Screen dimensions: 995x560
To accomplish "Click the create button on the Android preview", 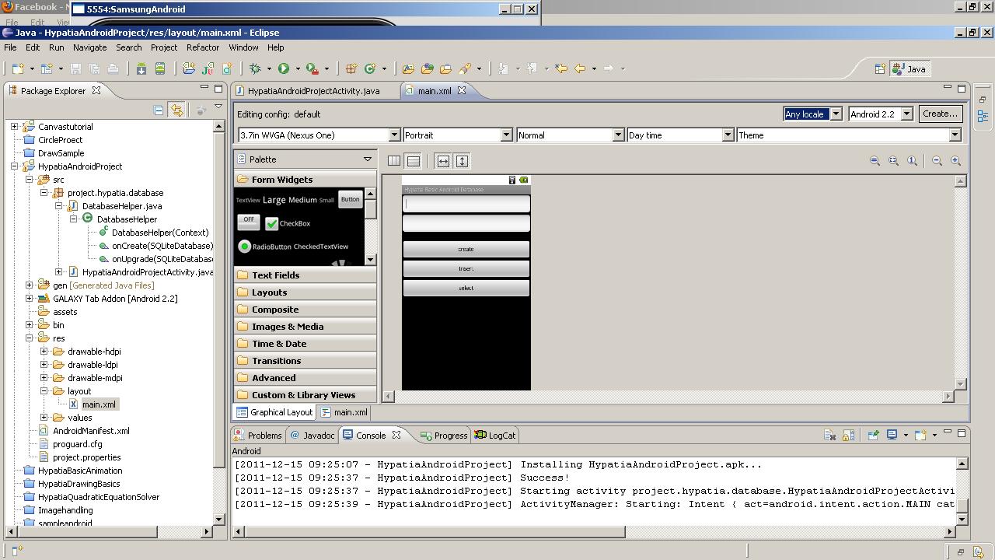I will pyautogui.click(x=466, y=249).
